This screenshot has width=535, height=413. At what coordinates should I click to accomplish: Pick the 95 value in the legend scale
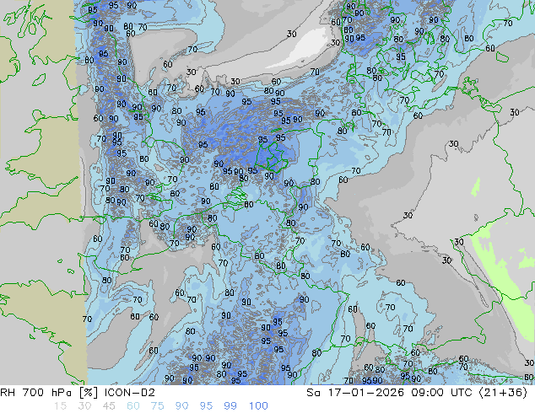pos(206,406)
